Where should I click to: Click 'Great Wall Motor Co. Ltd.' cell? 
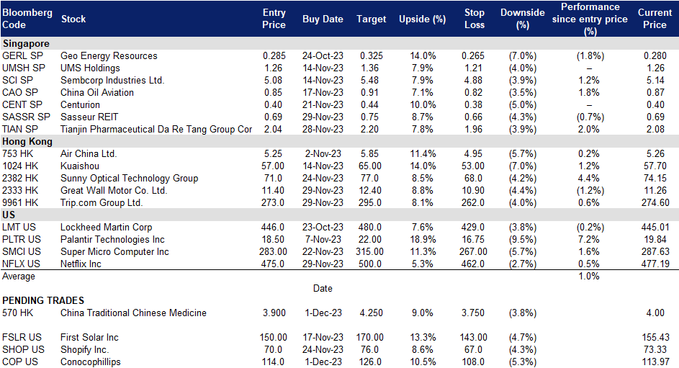pos(114,191)
